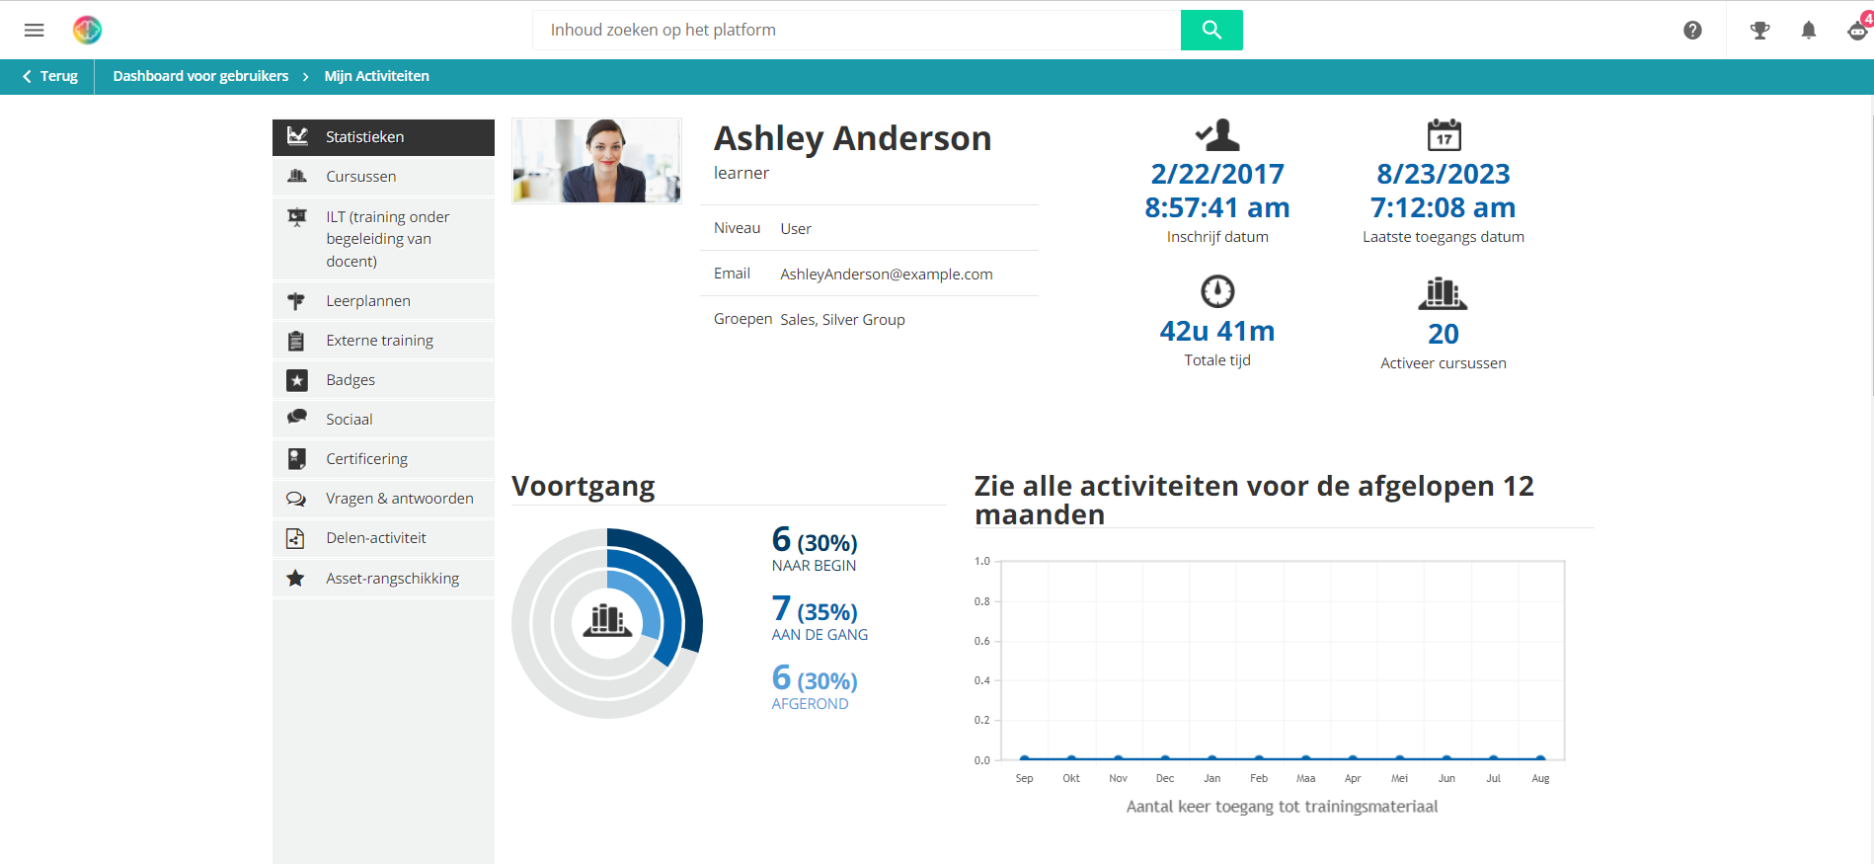Click the Cursussen books icon
This screenshot has height=864, width=1874.
coord(296,176)
